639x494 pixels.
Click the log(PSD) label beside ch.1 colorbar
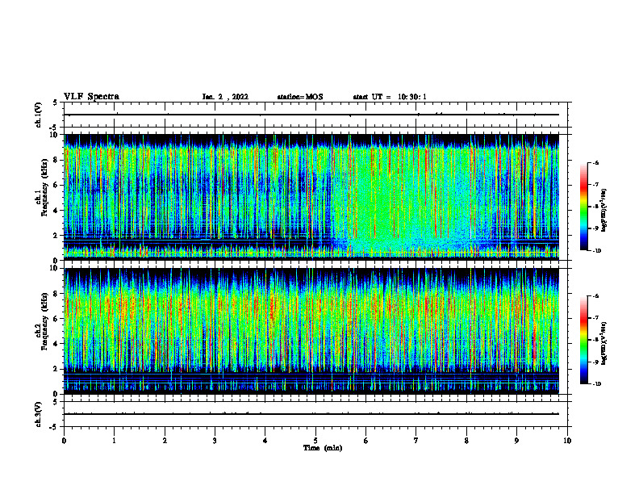[604, 210]
